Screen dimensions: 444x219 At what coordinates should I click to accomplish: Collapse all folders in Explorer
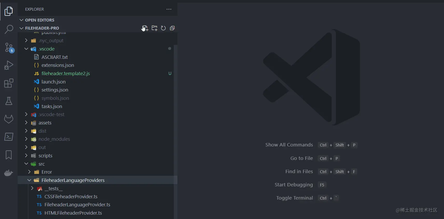pyautogui.click(x=172, y=28)
